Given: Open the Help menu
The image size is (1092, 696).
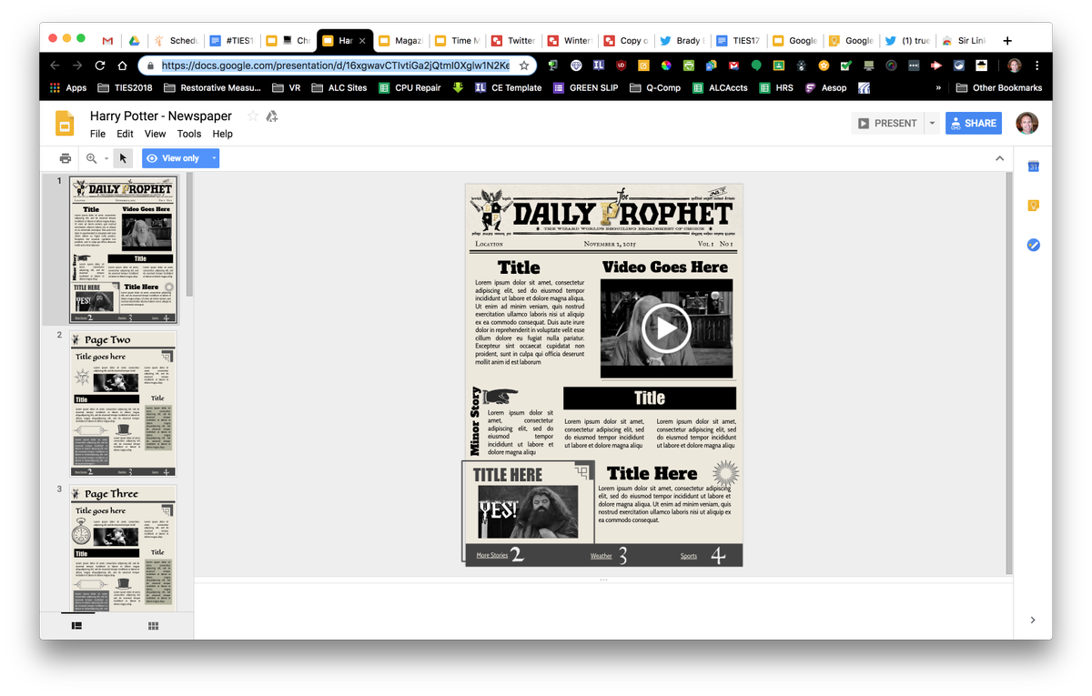Looking at the screenshot, I should pos(222,134).
